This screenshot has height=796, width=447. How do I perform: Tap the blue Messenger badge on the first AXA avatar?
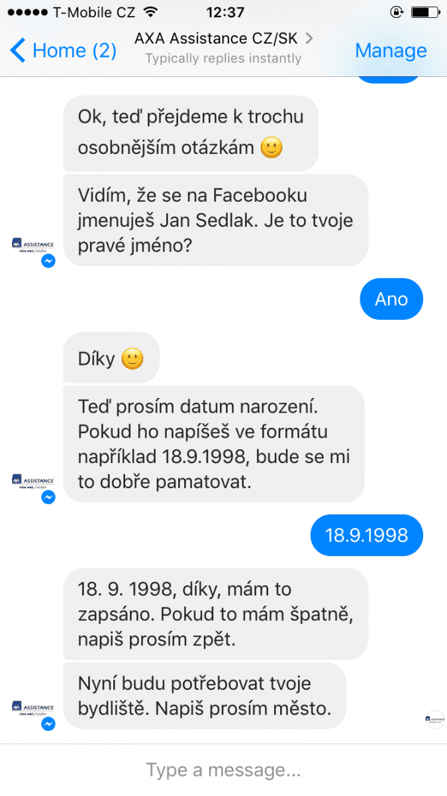point(47,261)
